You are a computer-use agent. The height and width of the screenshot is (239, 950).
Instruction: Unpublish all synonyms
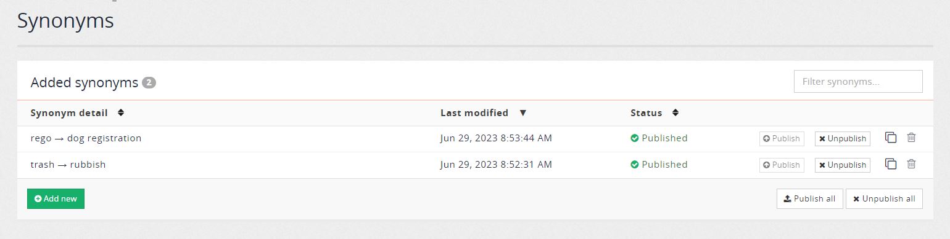point(884,199)
